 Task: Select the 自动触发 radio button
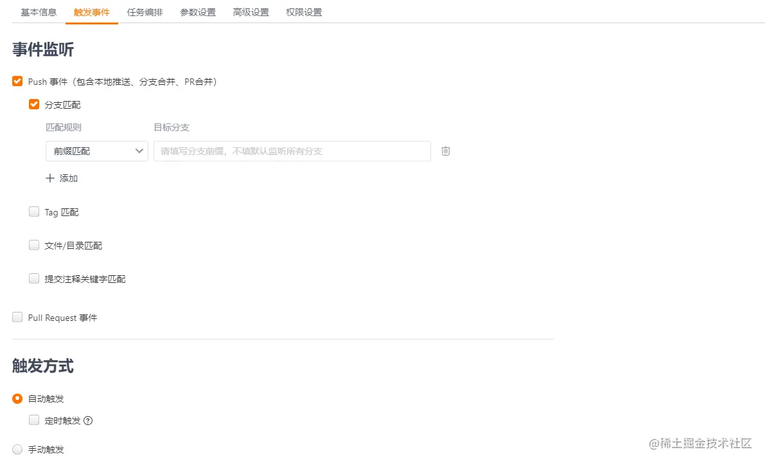[x=17, y=398]
